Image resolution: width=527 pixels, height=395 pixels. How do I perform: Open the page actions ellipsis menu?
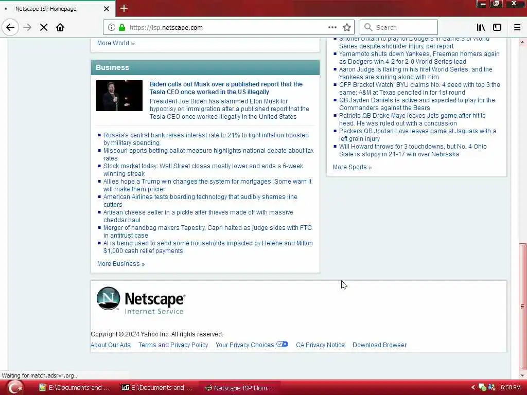click(x=332, y=28)
